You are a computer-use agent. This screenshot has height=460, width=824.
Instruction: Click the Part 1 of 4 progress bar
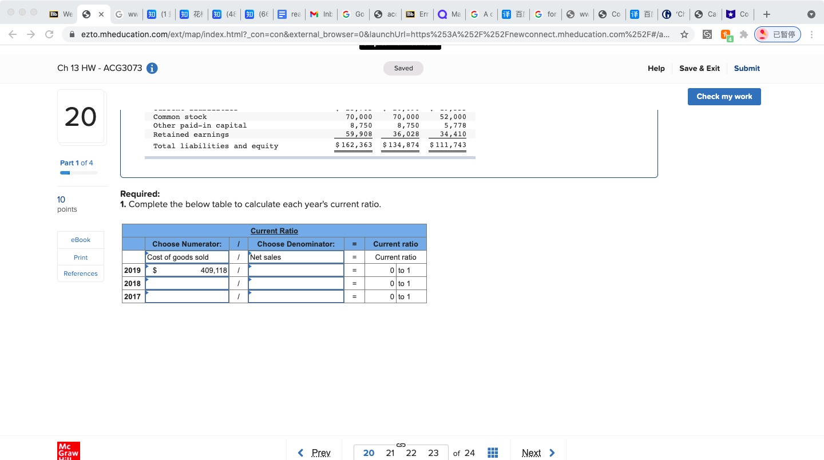pos(79,172)
